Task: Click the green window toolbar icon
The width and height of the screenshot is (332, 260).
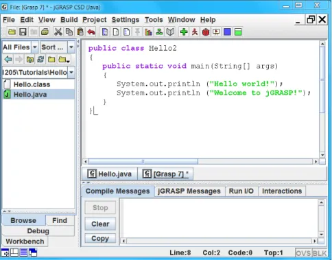Action: tap(238, 32)
